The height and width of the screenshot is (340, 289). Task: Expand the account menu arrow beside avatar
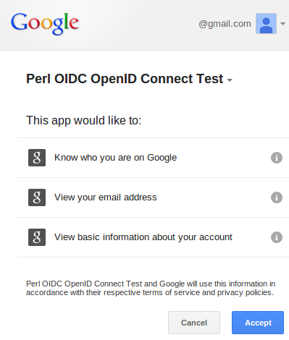282,24
